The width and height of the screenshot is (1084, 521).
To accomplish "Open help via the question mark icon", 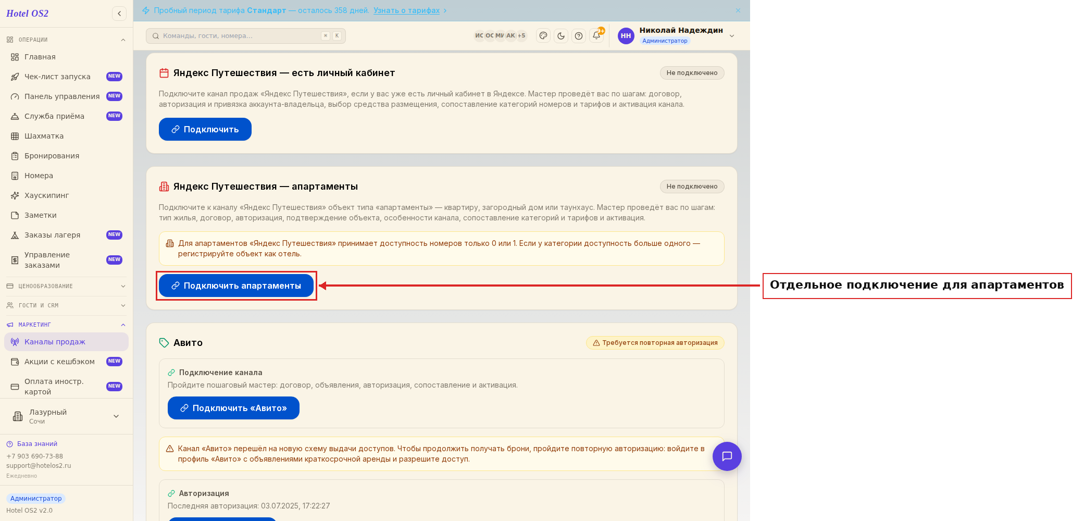I will 579,36.
